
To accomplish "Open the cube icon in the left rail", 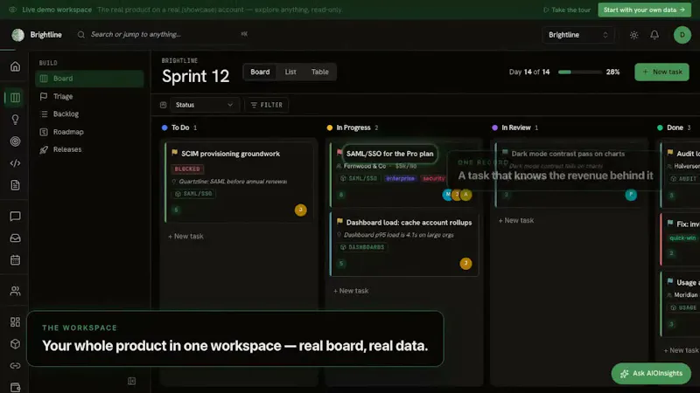I will click(15, 343).
